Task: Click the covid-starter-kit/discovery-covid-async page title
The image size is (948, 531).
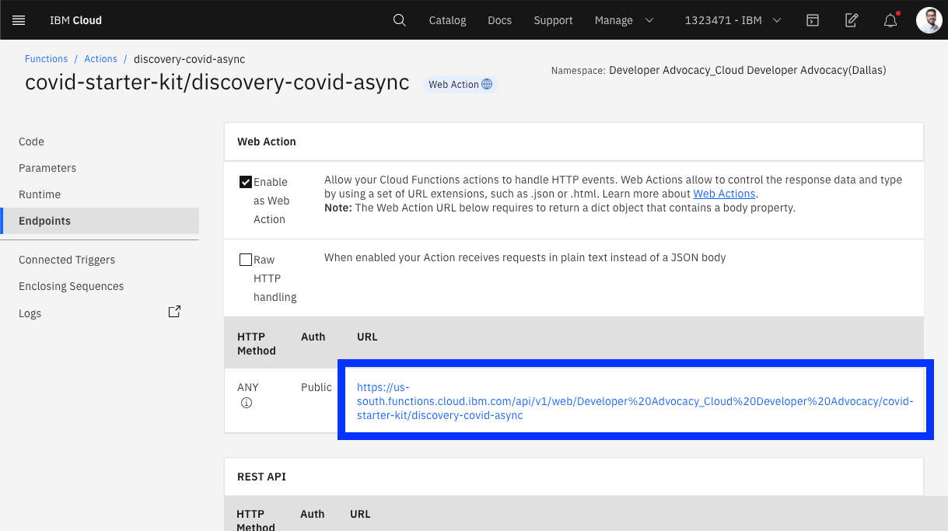Action: 217,82
